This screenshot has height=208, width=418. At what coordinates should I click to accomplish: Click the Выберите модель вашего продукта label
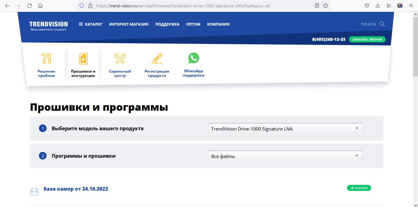tap(98, 128)
